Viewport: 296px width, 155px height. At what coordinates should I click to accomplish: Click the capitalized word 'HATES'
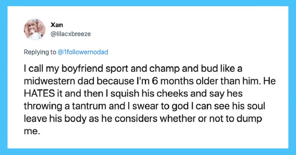point(39,94)
